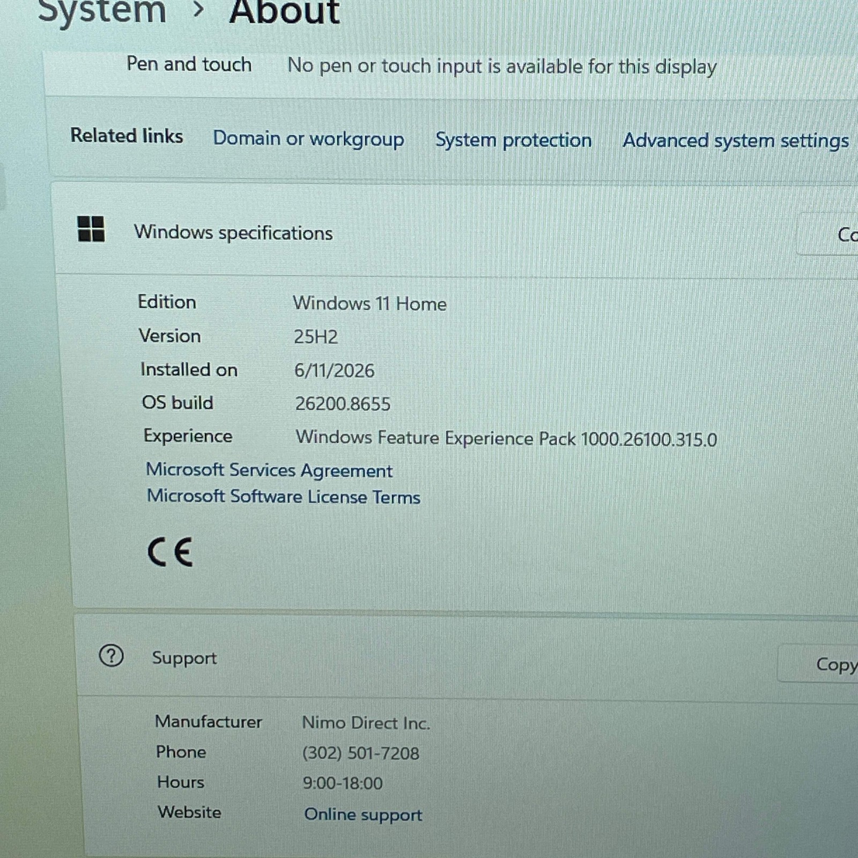Select phone number '(302) 501-7208'

click(360, 753)
